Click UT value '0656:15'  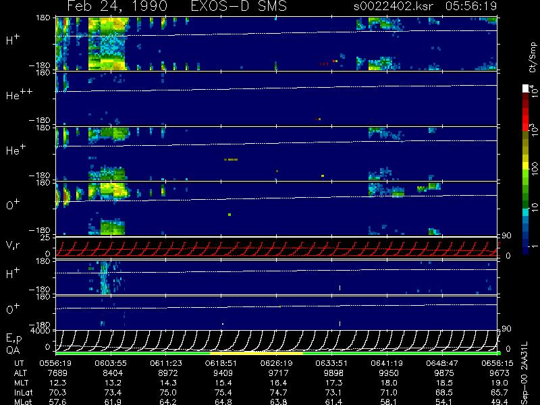[499, 363]
